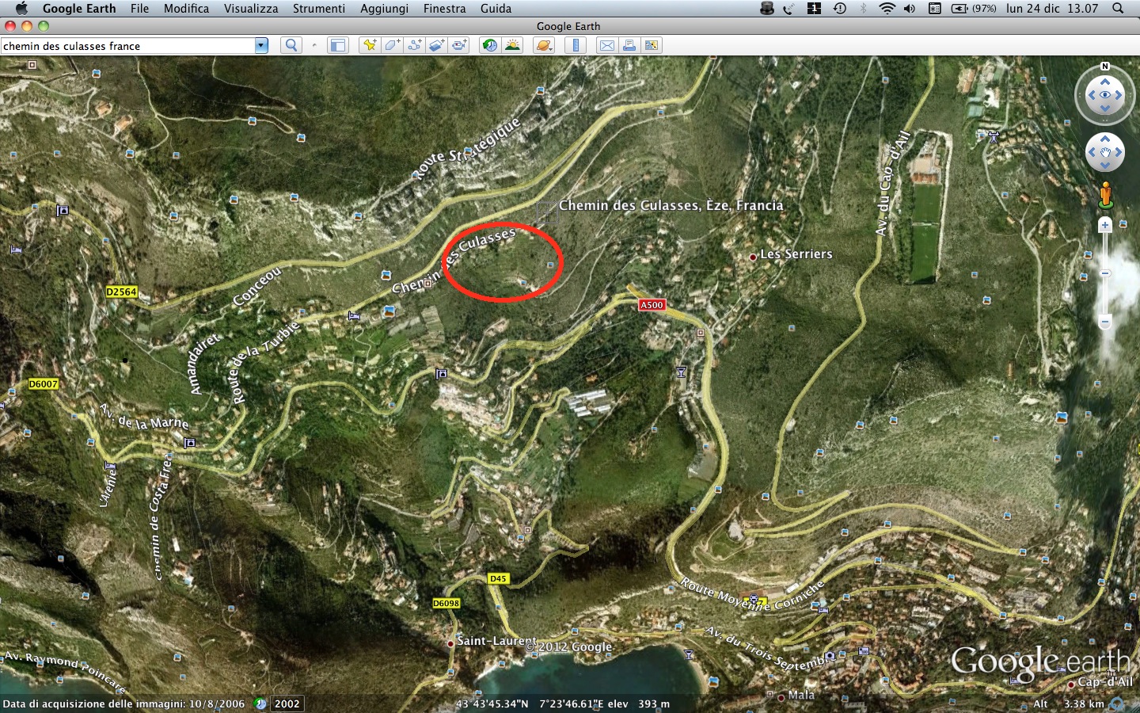The image size is (1140, 713).
Task: Click the Saint-Laurent place label
Action: [496, 640]
